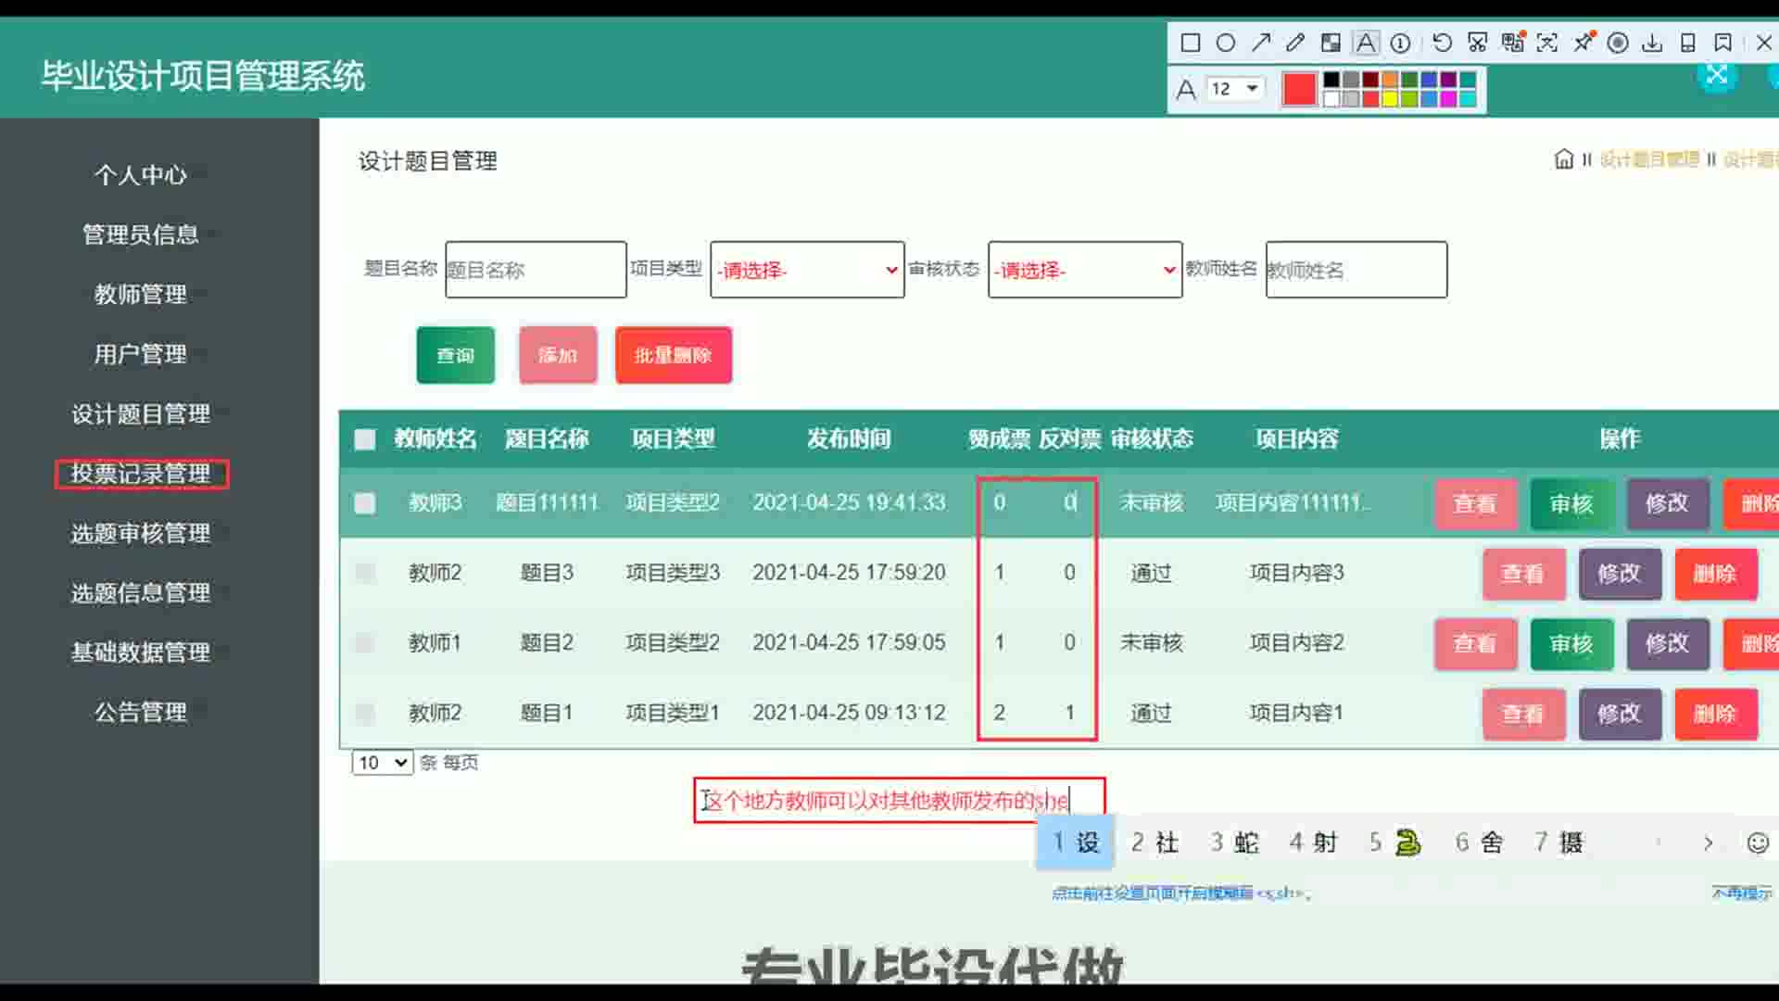Choose the arrow drawing tool

(x=1260, y=43)
